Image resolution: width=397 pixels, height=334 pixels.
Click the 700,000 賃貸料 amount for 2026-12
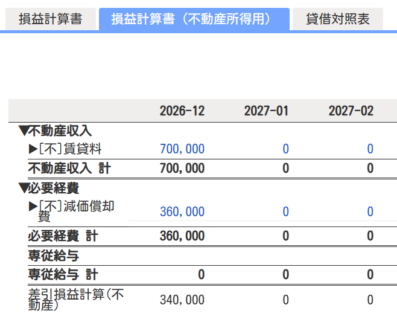point(182,149)
